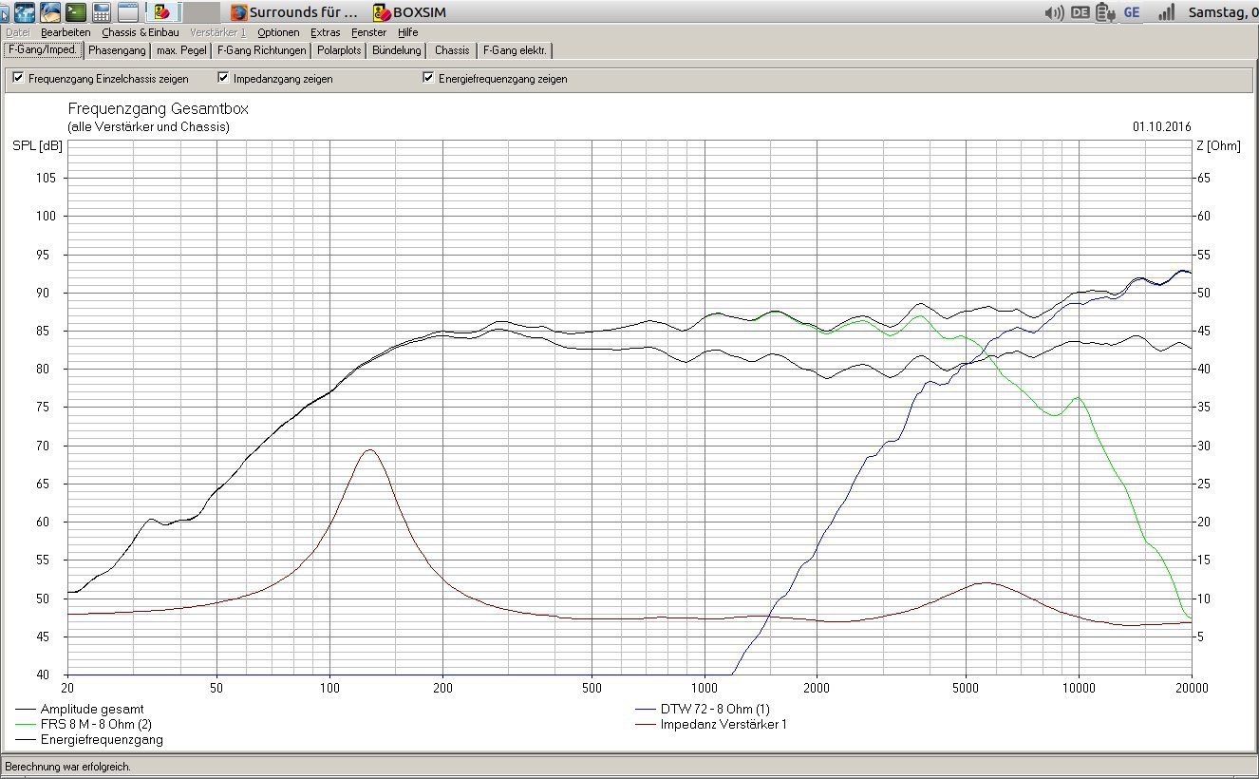1259x779 pixels.
Task: Click the terminal launcher icon in the panel
Action: tap(76, 12)
